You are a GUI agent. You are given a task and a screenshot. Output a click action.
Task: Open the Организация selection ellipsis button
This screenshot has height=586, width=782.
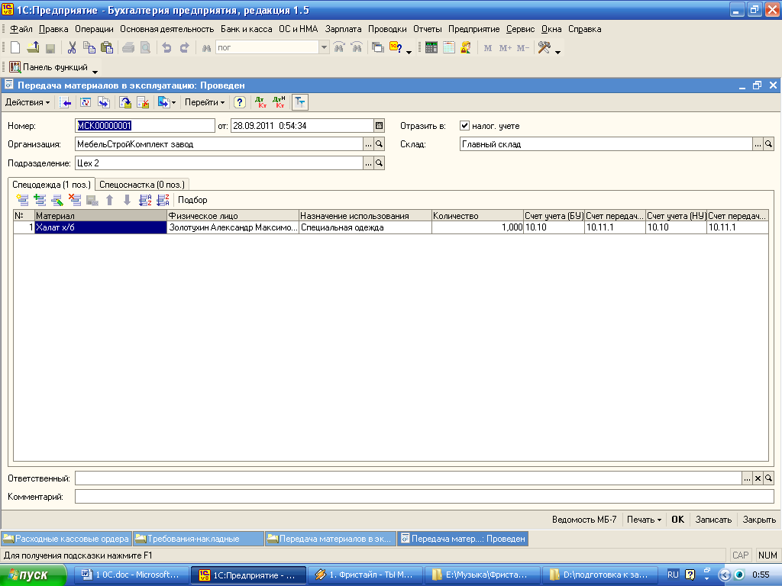click(368, 144)
